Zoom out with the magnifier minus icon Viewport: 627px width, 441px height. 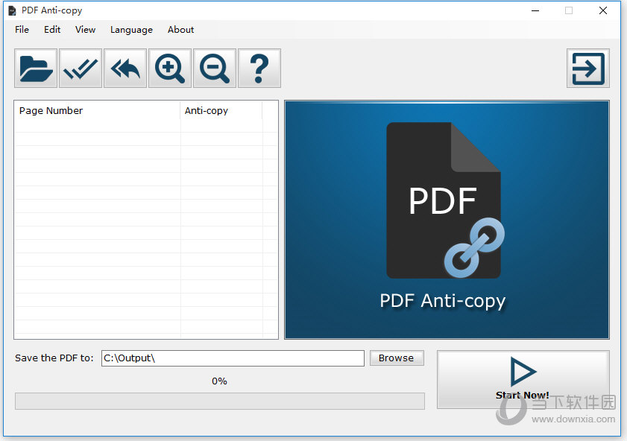pos(215,69)
